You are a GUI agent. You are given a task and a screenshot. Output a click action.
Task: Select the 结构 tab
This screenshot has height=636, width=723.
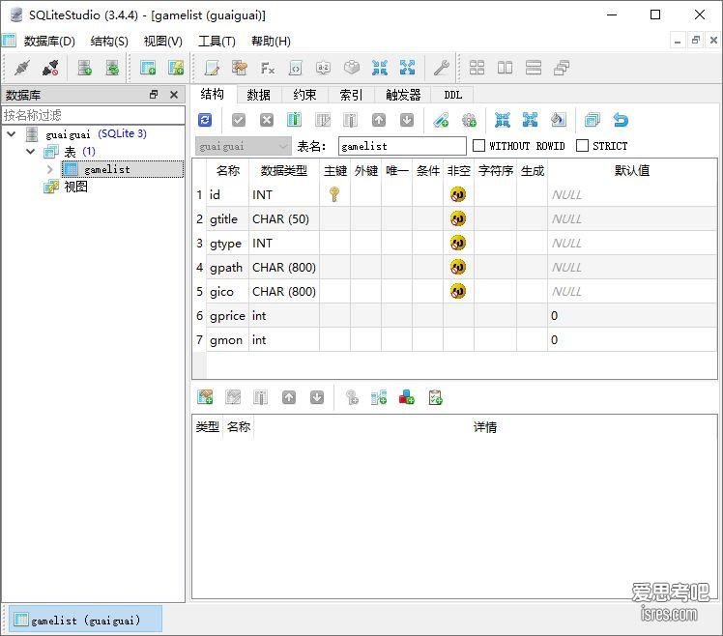pyautogui.click(x=213, y=94)
